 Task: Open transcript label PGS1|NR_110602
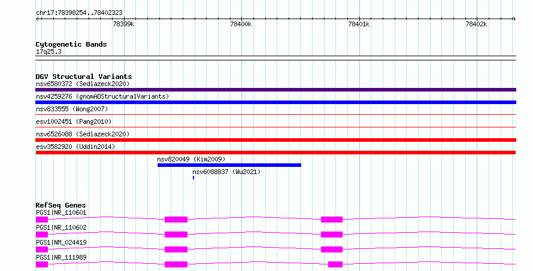click(61, 228)
